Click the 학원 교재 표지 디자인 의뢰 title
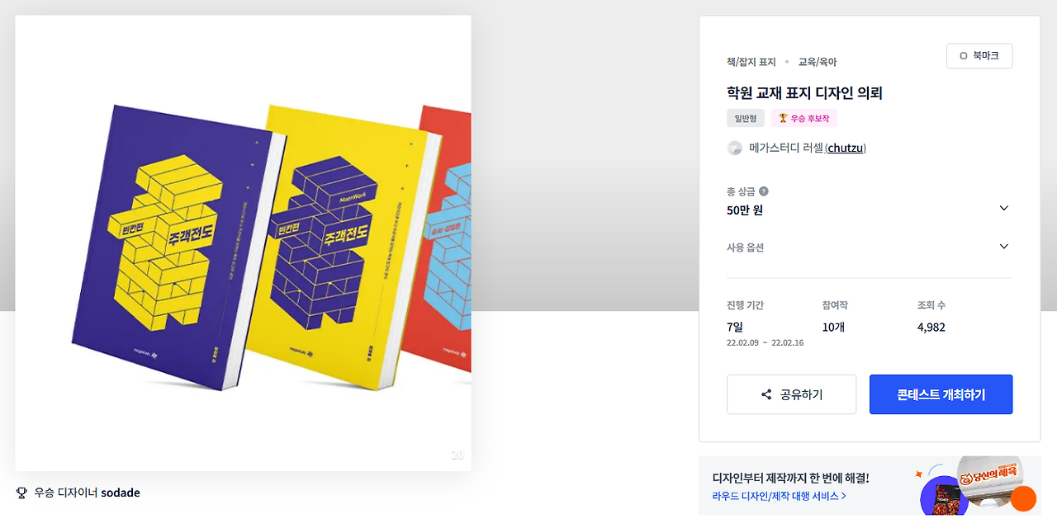The width and height of the screenshot is (1057, 528). [805, 93]
